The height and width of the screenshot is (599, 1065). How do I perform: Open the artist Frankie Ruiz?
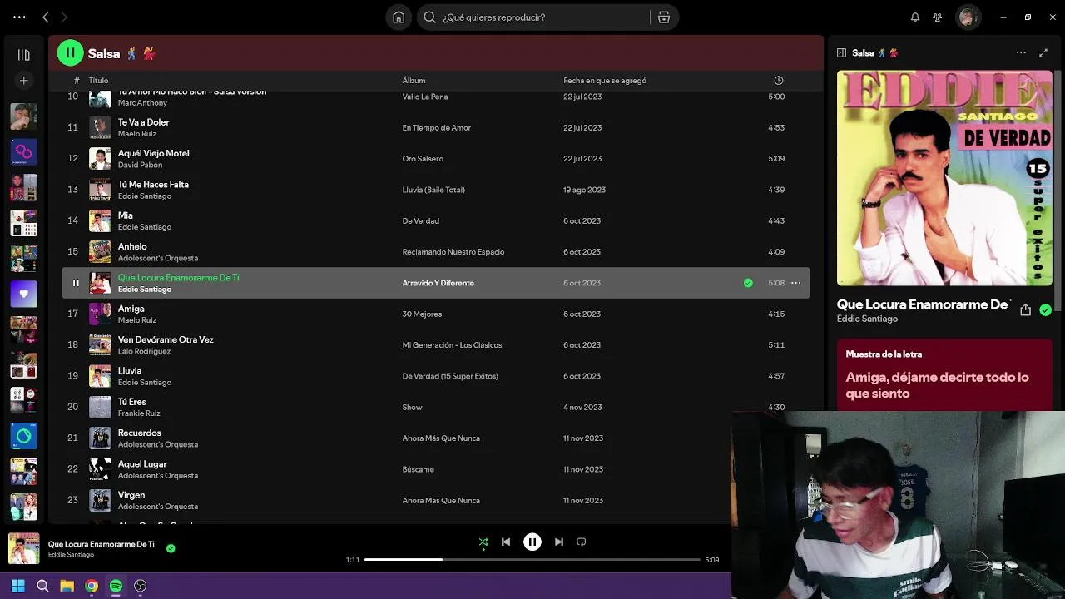(x=139, y=413)
